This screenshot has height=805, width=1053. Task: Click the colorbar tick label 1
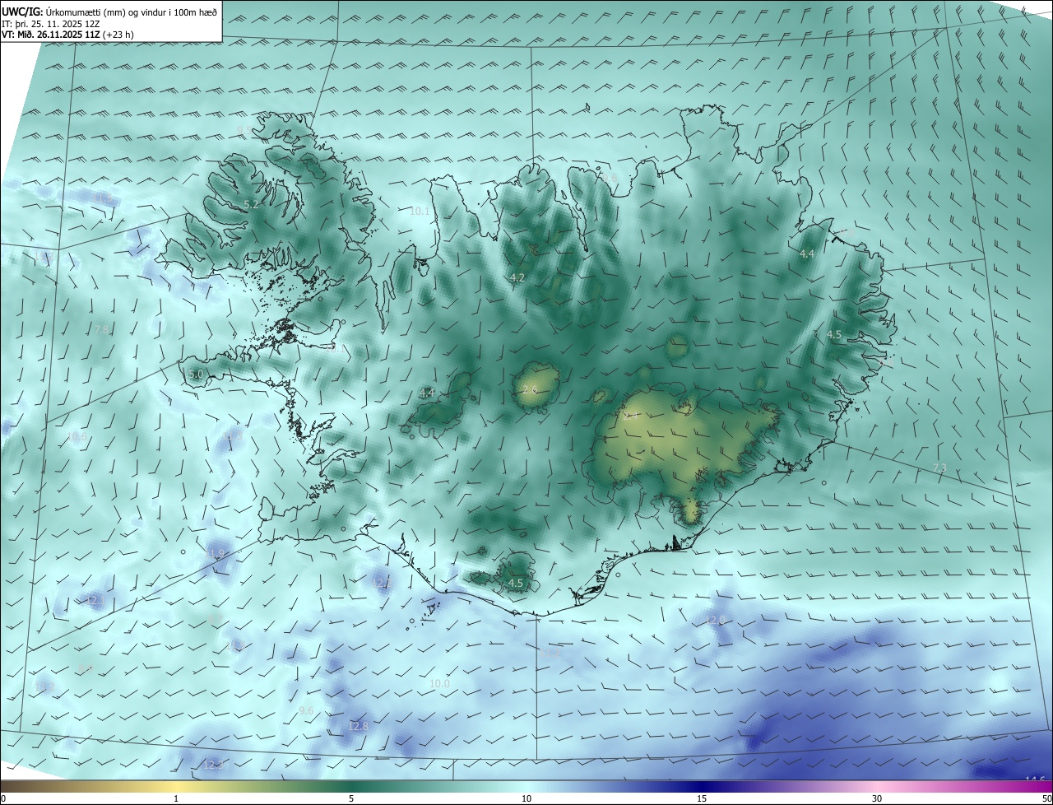(x=176, y=799)
